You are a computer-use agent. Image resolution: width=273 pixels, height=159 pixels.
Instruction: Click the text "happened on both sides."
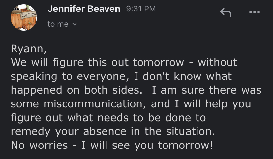point(76,90)
